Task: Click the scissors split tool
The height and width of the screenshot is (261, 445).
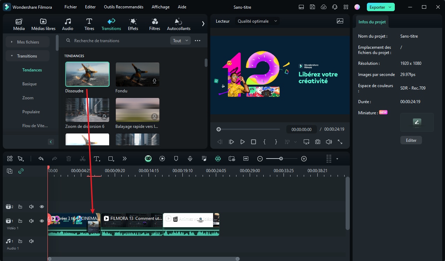Action: [83, 159]
